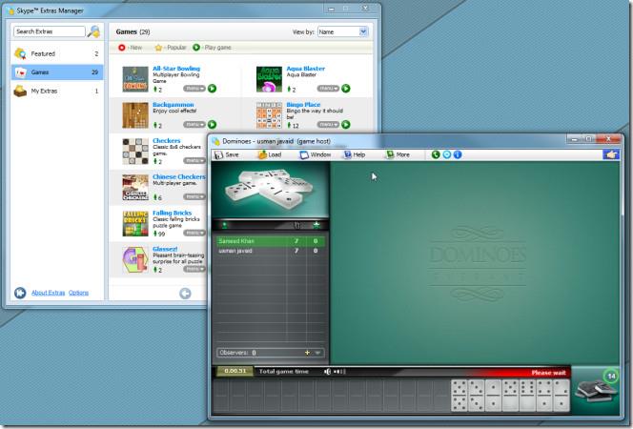Open the Window menu in Dominoes
Image resolution: width=633 pixels, height=429 pixels.
click(316, 154)
